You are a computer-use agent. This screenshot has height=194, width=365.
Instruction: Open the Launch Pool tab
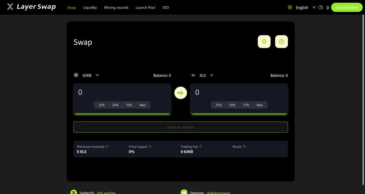point(145,7)
